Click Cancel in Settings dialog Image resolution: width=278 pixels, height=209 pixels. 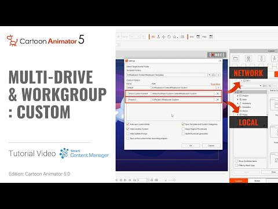point(211,146)
